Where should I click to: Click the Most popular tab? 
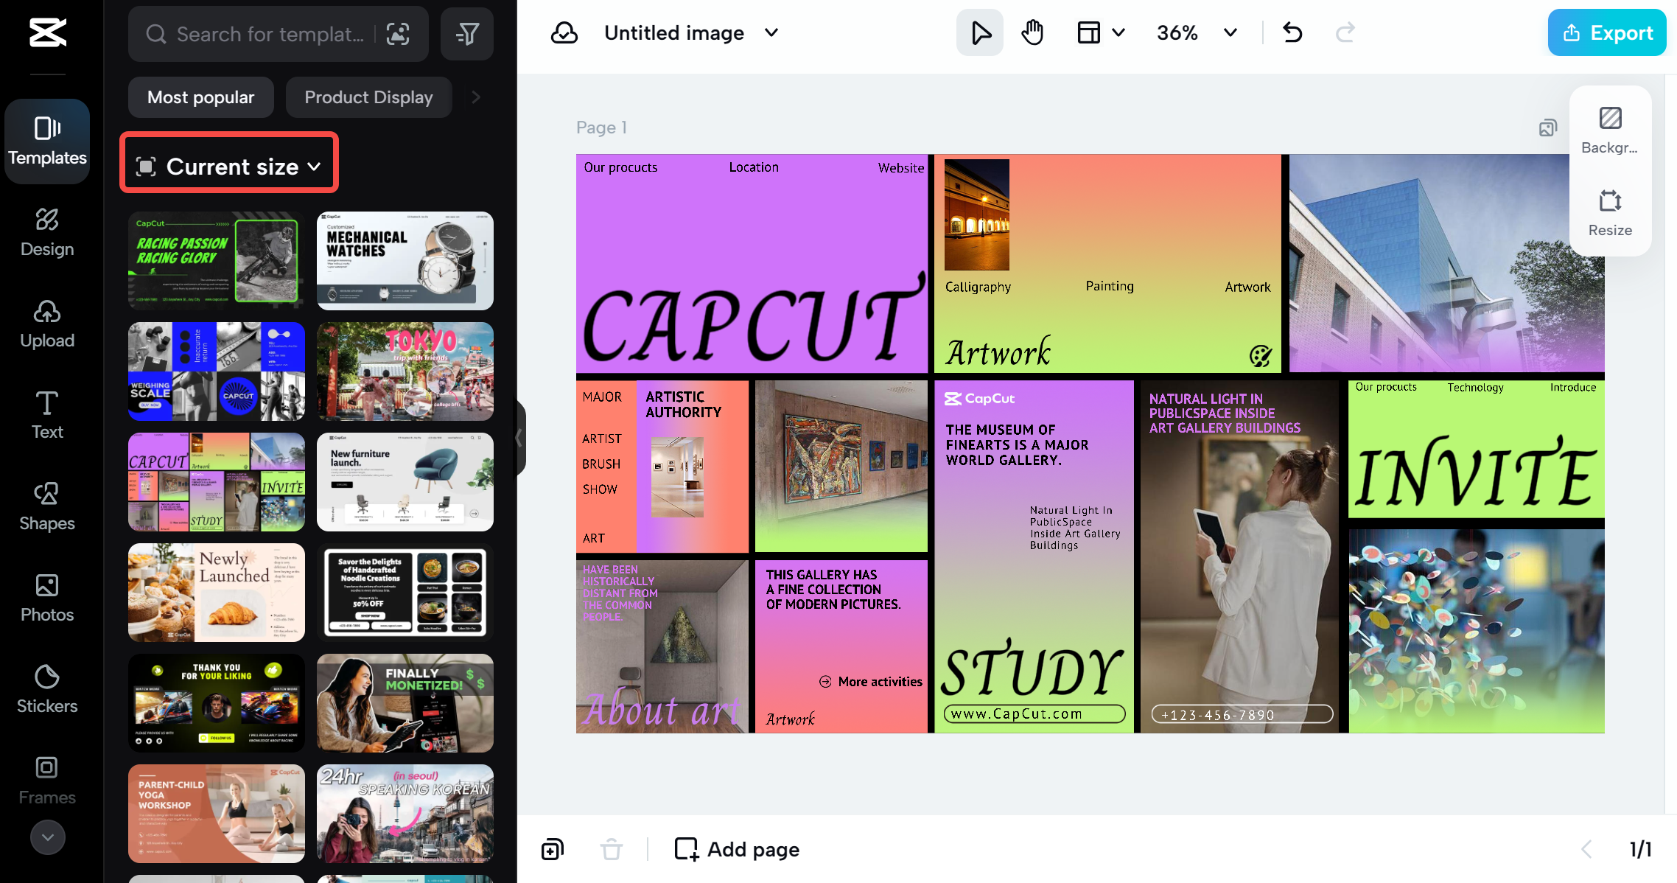(200, 97)
